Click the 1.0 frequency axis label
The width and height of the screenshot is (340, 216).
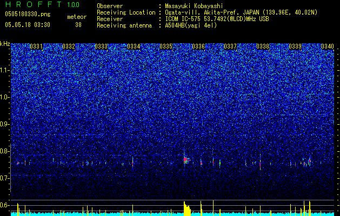tap(4, 97)
